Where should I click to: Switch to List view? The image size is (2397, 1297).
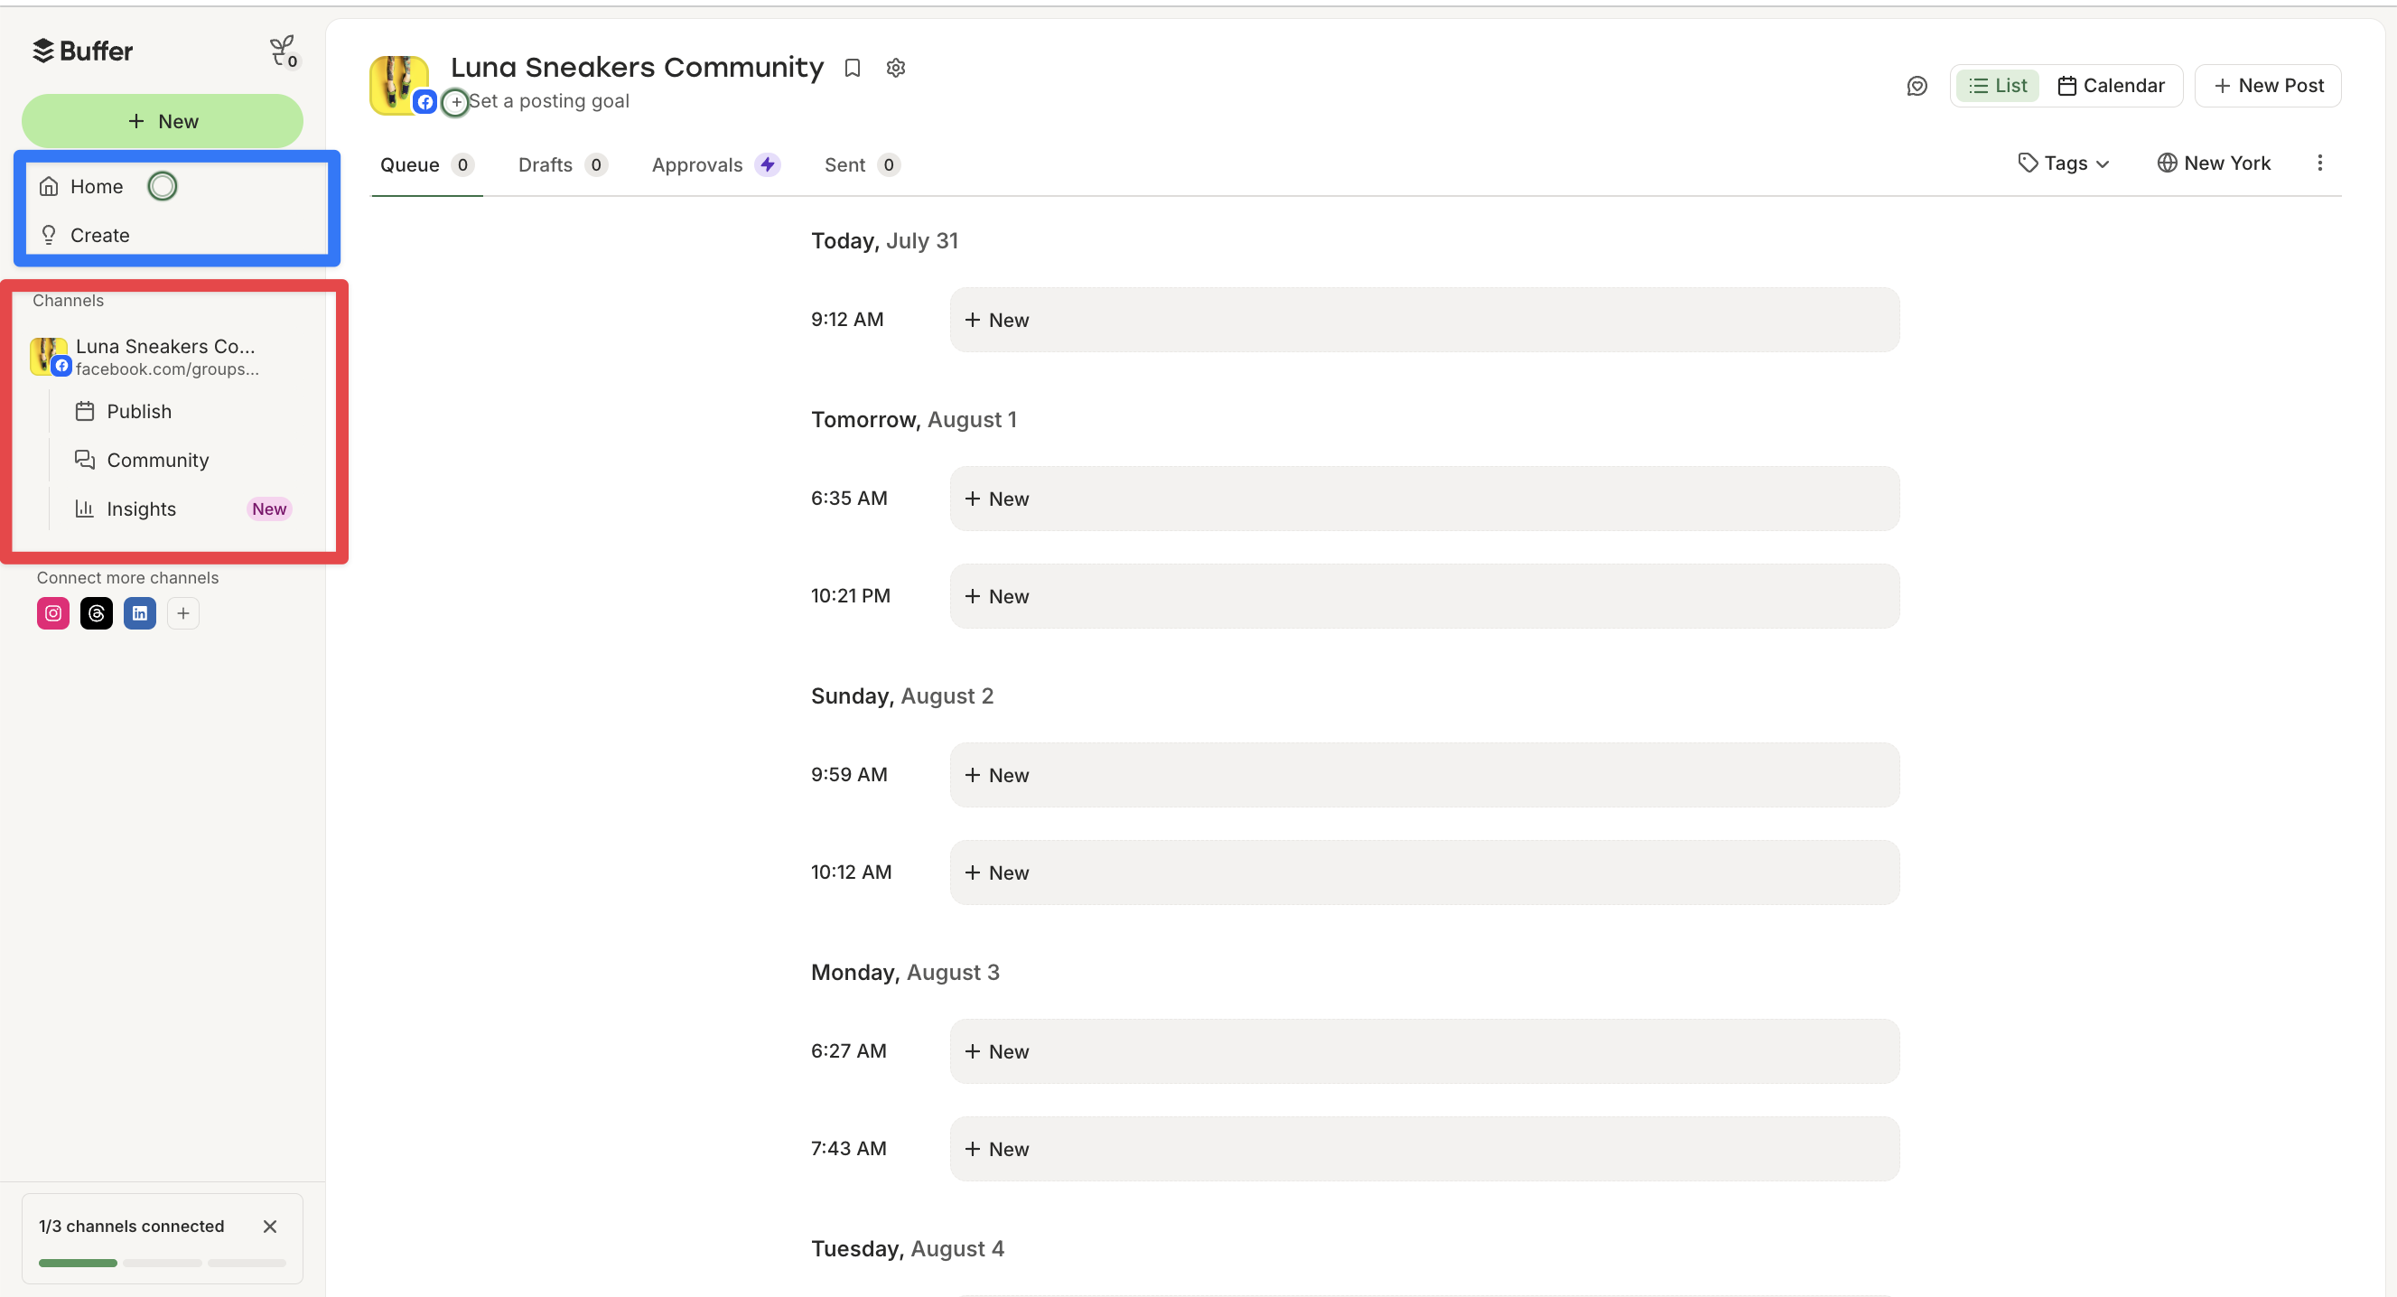click(1997, 86)
